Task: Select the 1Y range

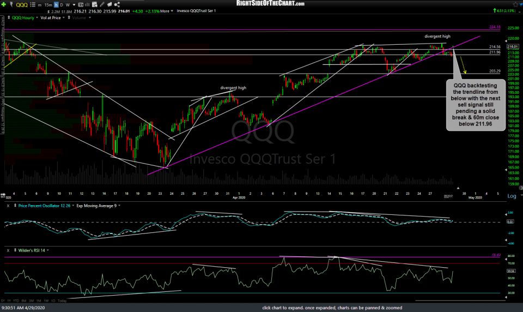Action: [x=9, y=301]
